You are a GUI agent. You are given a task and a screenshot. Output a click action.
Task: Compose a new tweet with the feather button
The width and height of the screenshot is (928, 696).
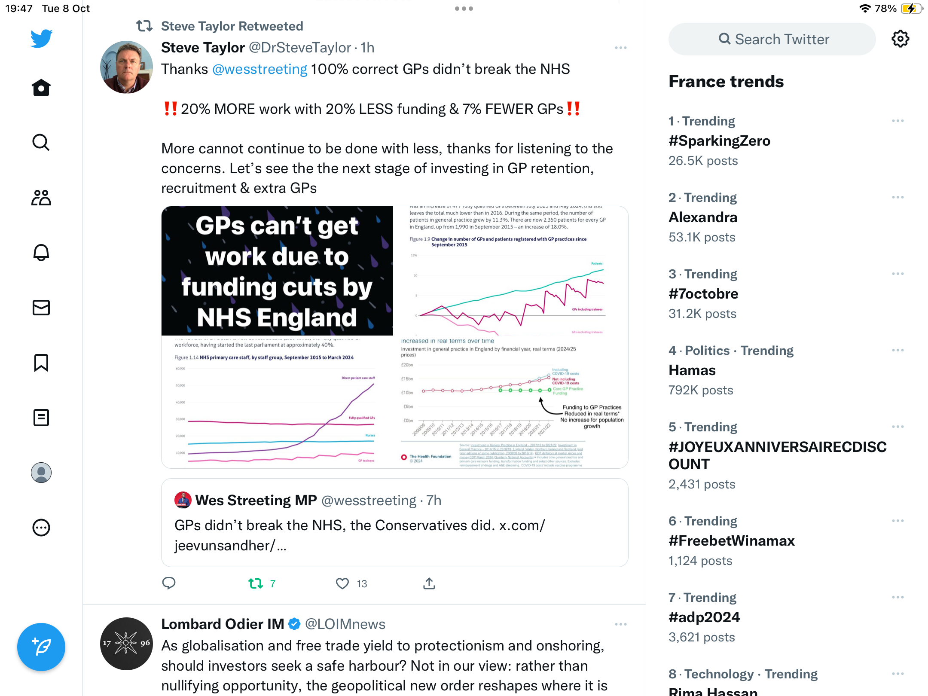[x=41, y=647]
